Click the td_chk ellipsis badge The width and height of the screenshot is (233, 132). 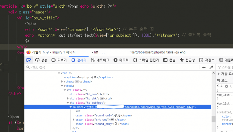click(x=102, y=98)
